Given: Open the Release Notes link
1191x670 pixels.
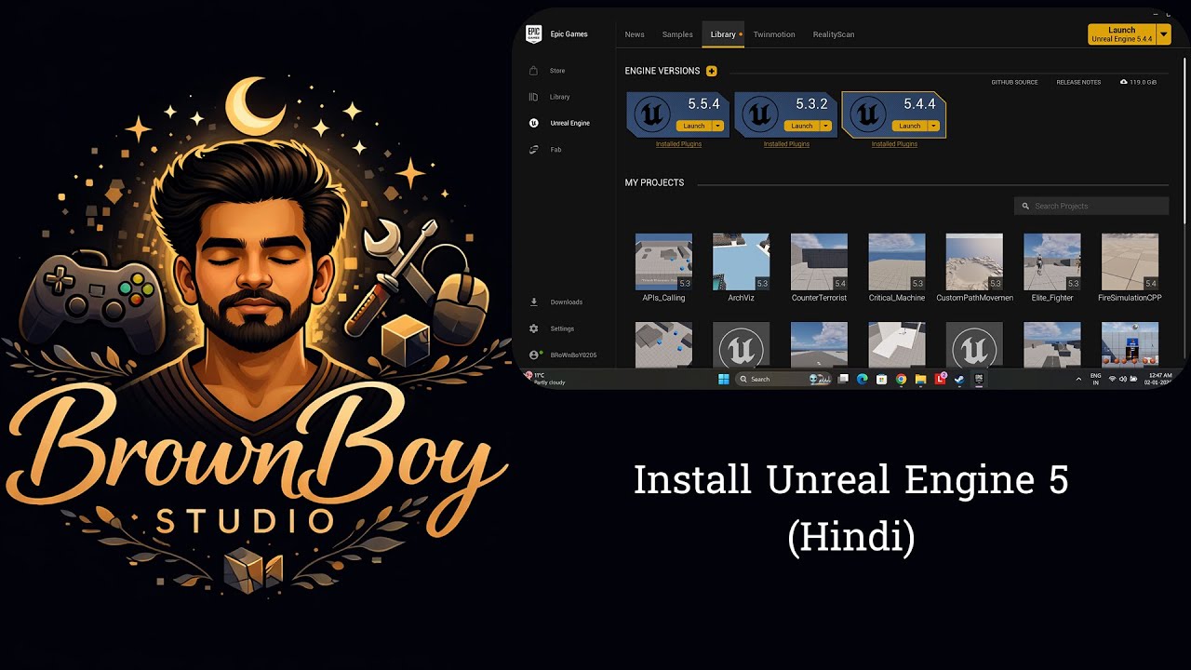Looking at the screenshot, I should pyautogui.click(x=1078, y=82).
